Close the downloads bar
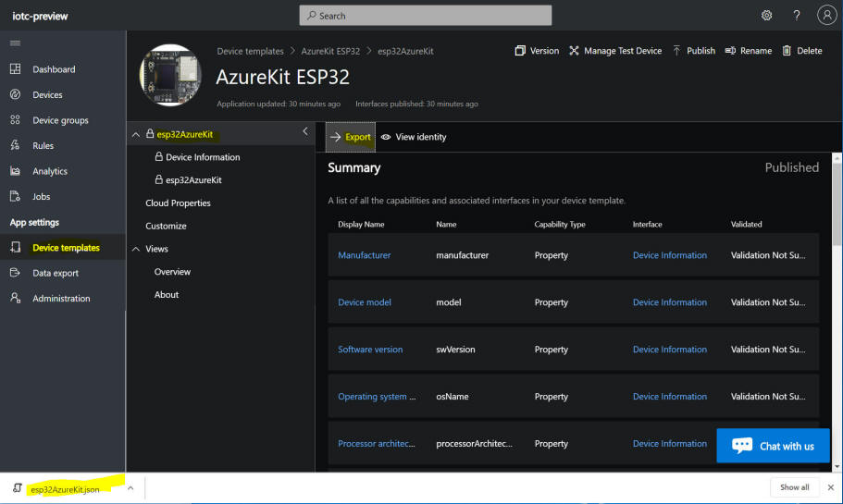Image resolution: width=843 pixels, height=504 pixels. point(831,487)
